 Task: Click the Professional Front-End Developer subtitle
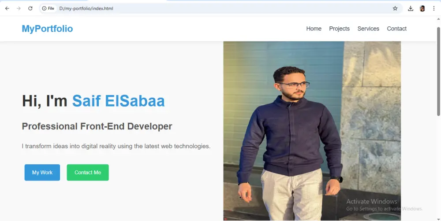pyautogui.click(x=97, y=126)
